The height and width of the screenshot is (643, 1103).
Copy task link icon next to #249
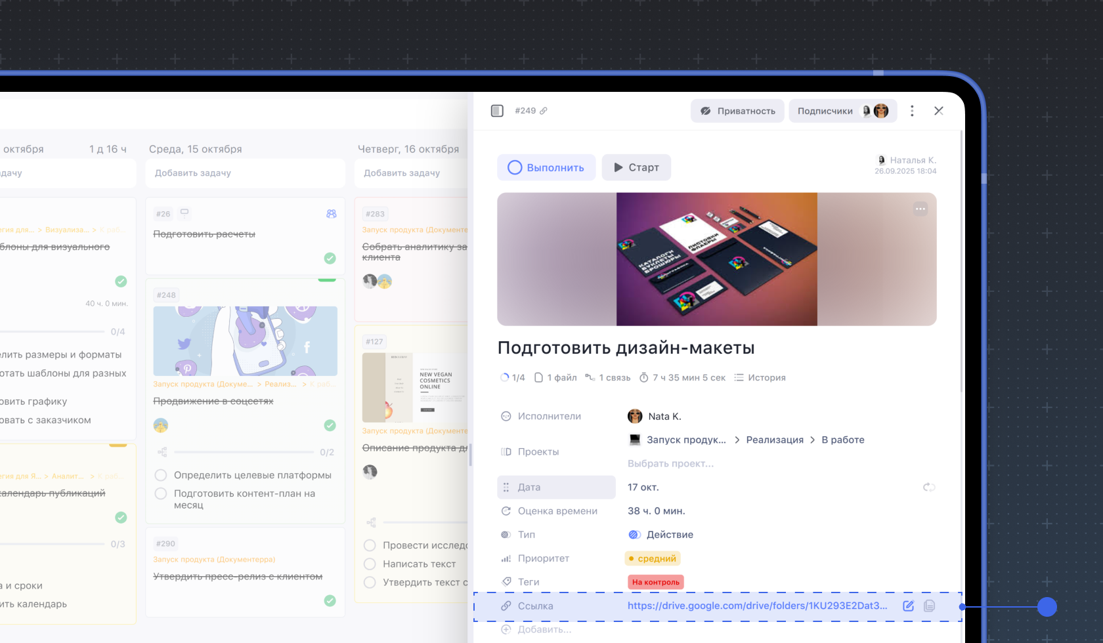click(544, 111)
